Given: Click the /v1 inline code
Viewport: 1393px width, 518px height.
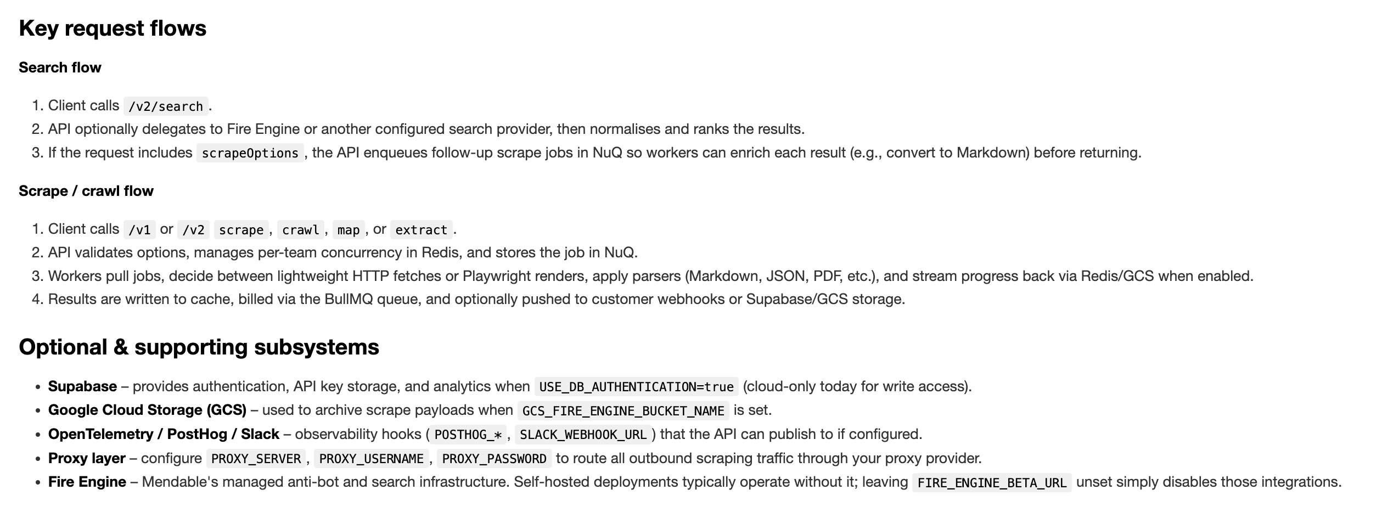Looking at the screenshot, I should (139, 230).
